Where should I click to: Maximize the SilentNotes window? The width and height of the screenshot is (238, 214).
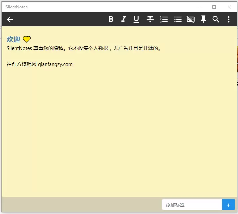click(x=214, y=7)
